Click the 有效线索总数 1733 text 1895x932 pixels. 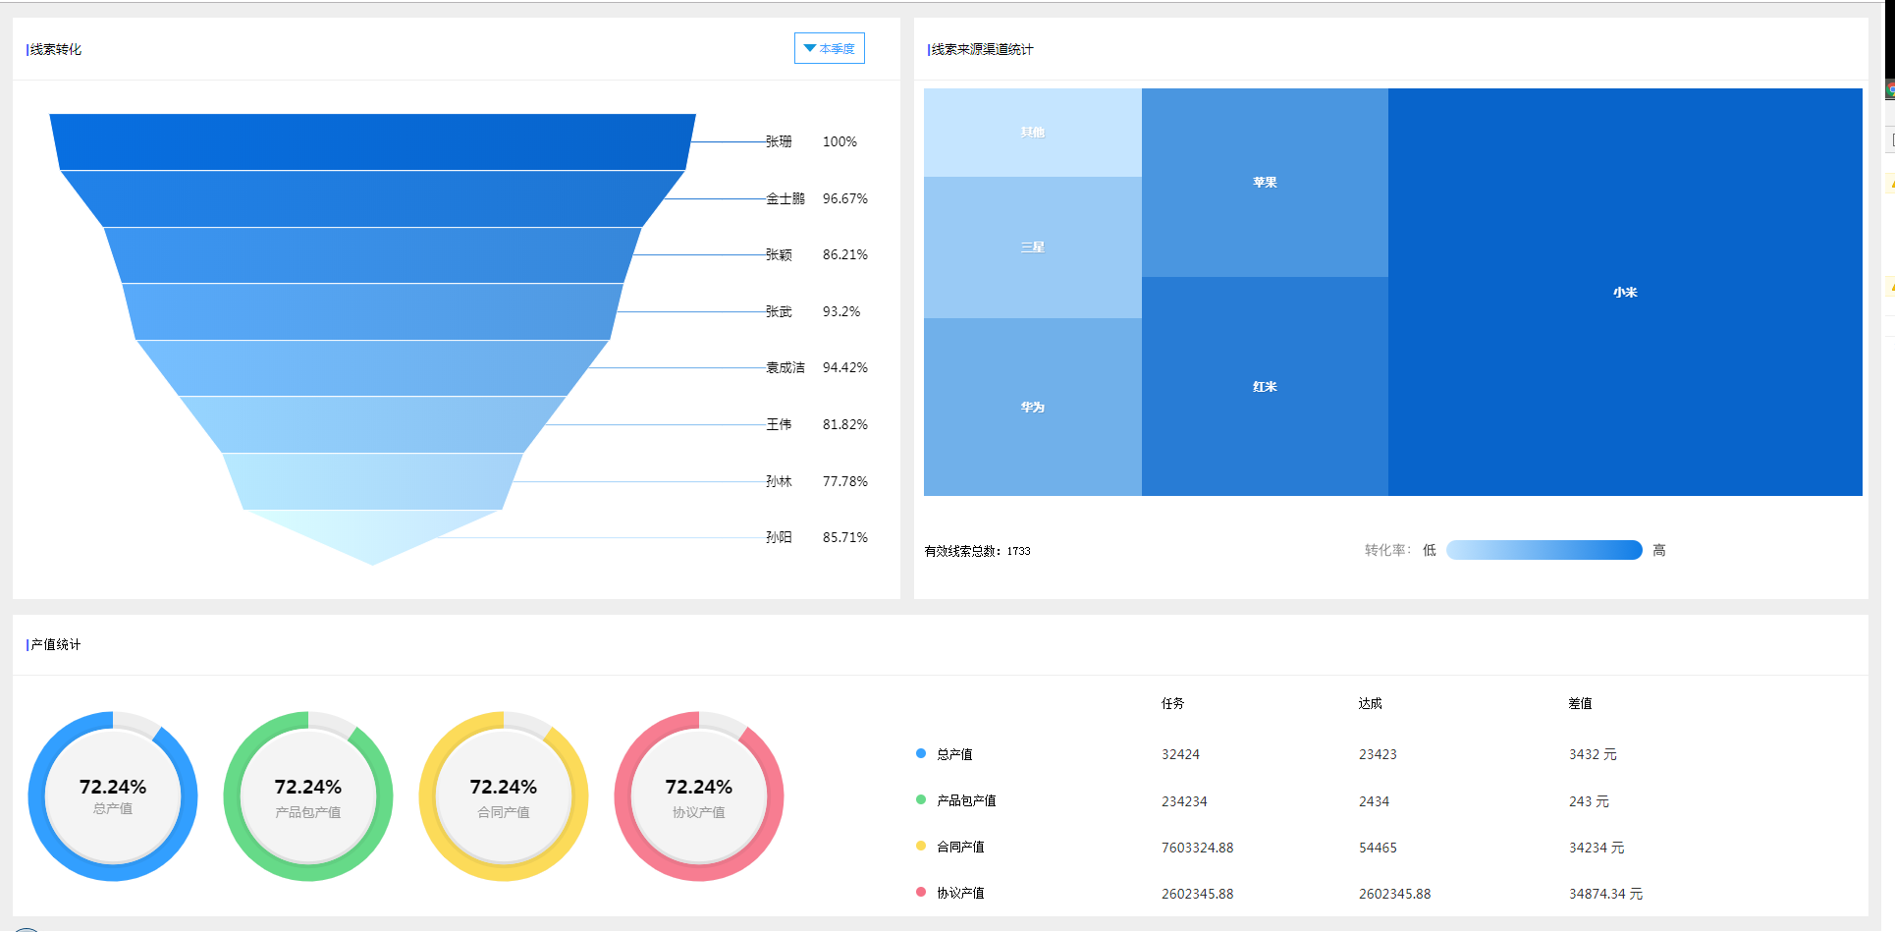pos(977,551)
